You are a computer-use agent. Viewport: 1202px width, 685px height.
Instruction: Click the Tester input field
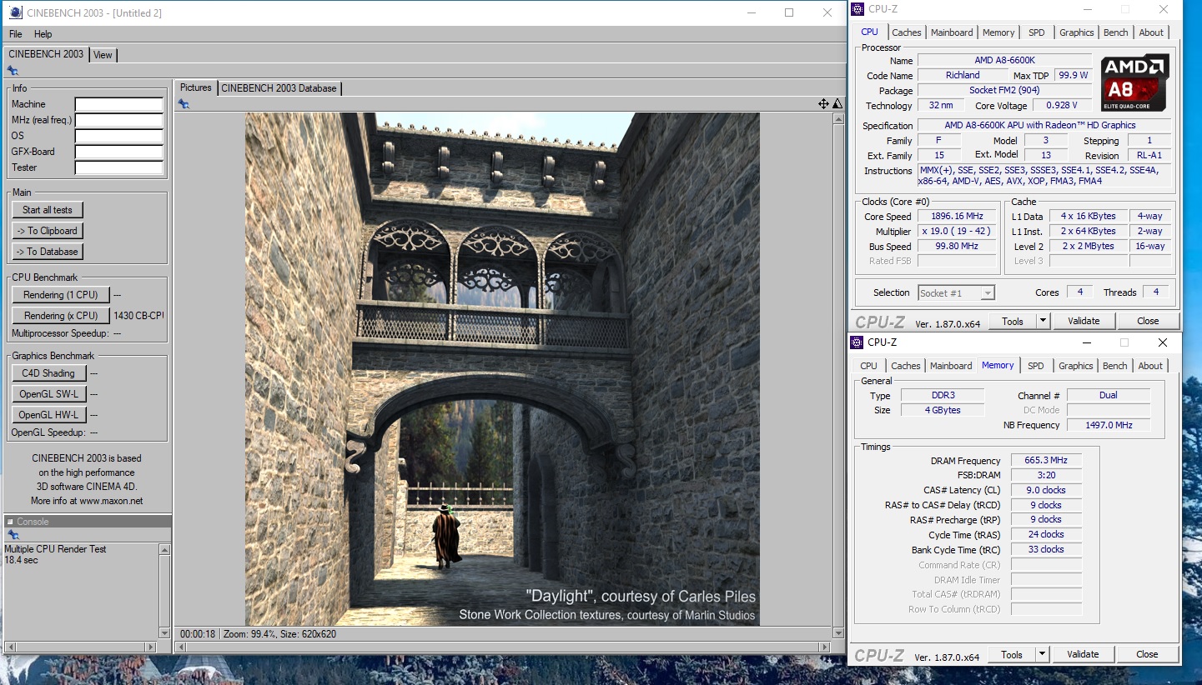118,167
